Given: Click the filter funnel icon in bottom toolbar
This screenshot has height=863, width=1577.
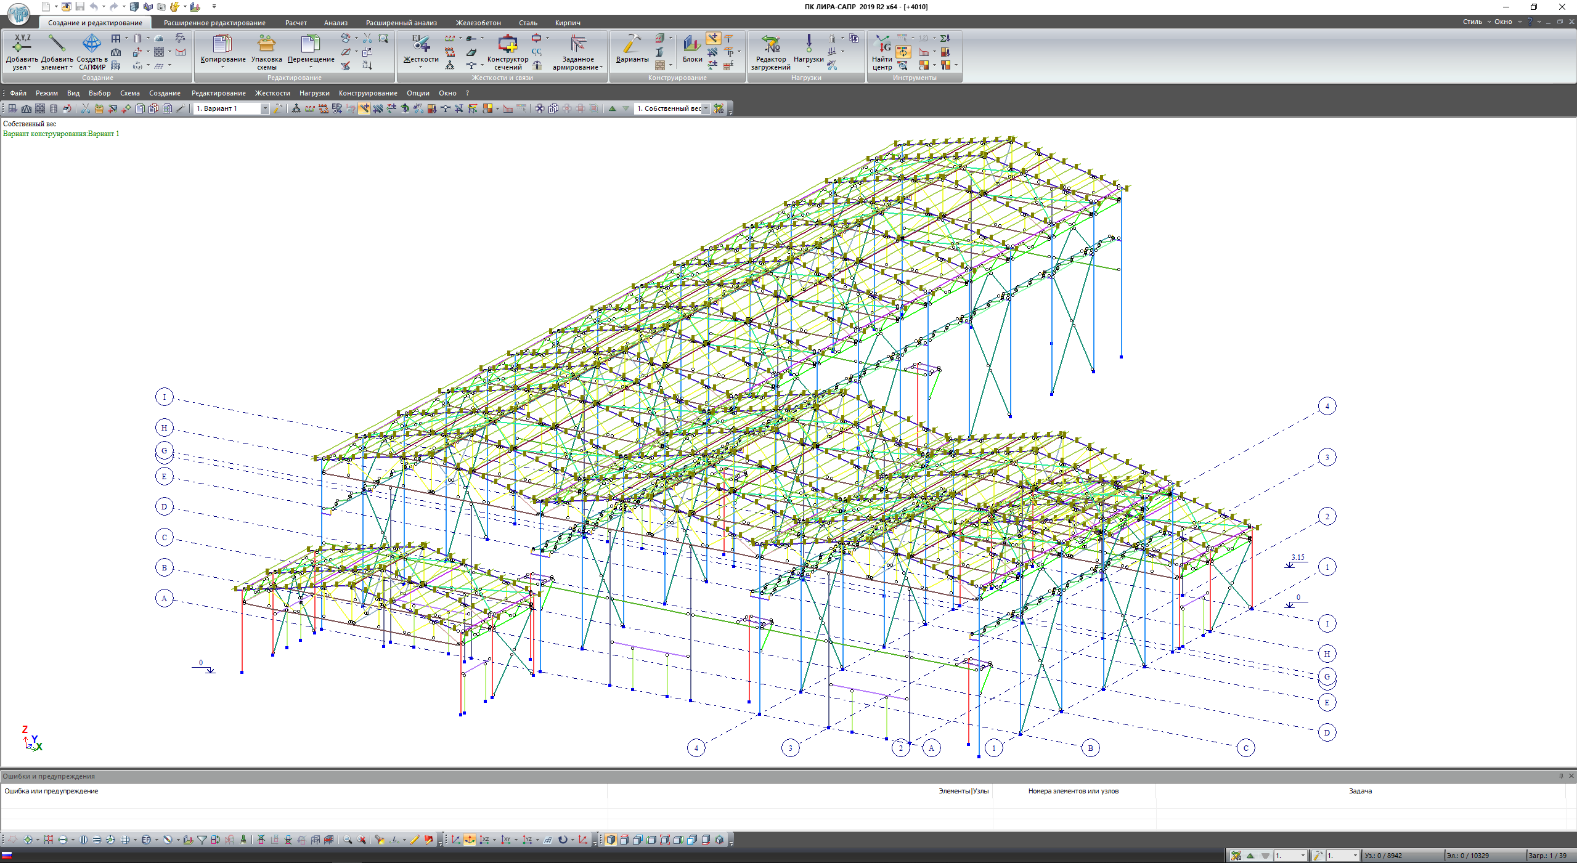Looking at the screenshot, I should pos(202,840).
